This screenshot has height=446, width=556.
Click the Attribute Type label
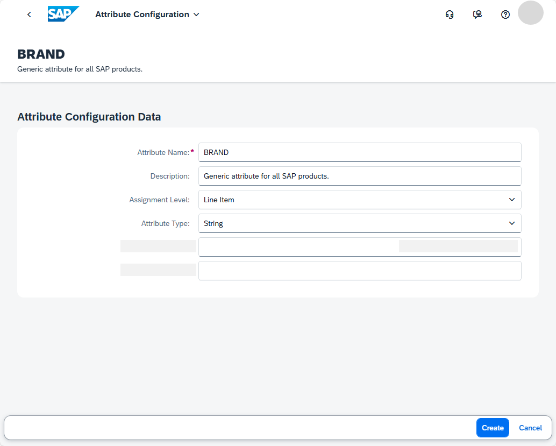coord(165,223)
